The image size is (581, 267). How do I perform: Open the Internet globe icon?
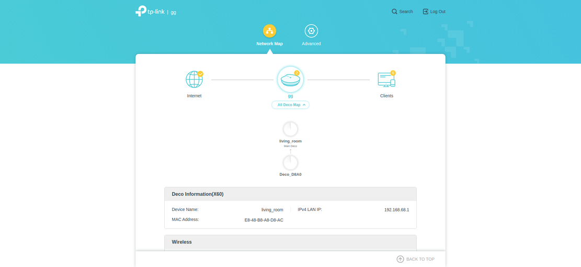point(194,80)
